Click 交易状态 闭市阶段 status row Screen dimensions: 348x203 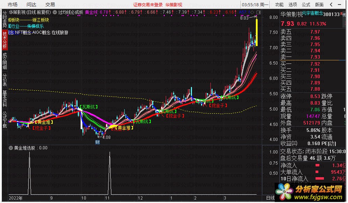click(x=313, y=151)
